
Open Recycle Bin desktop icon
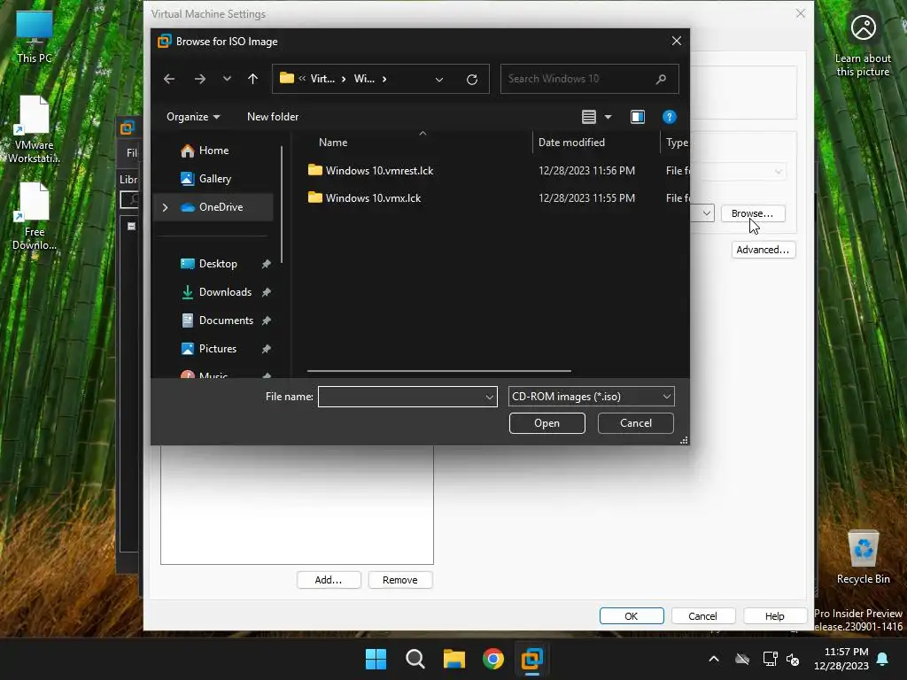(863, 558)
